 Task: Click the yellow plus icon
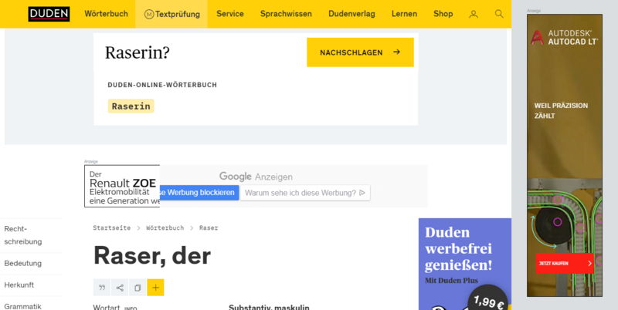pos(156,288)
